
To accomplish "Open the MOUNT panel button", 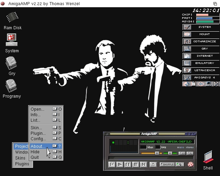I will [201, 34].
